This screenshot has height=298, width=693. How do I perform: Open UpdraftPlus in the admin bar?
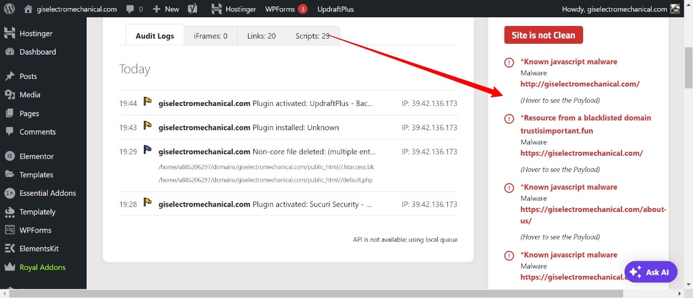pyautogui.click(x=336, y=9)
